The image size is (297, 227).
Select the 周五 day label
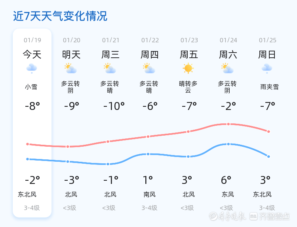pos(189,54)
